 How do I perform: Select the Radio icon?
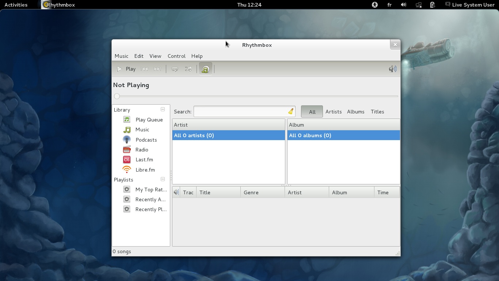click(127, 149)
